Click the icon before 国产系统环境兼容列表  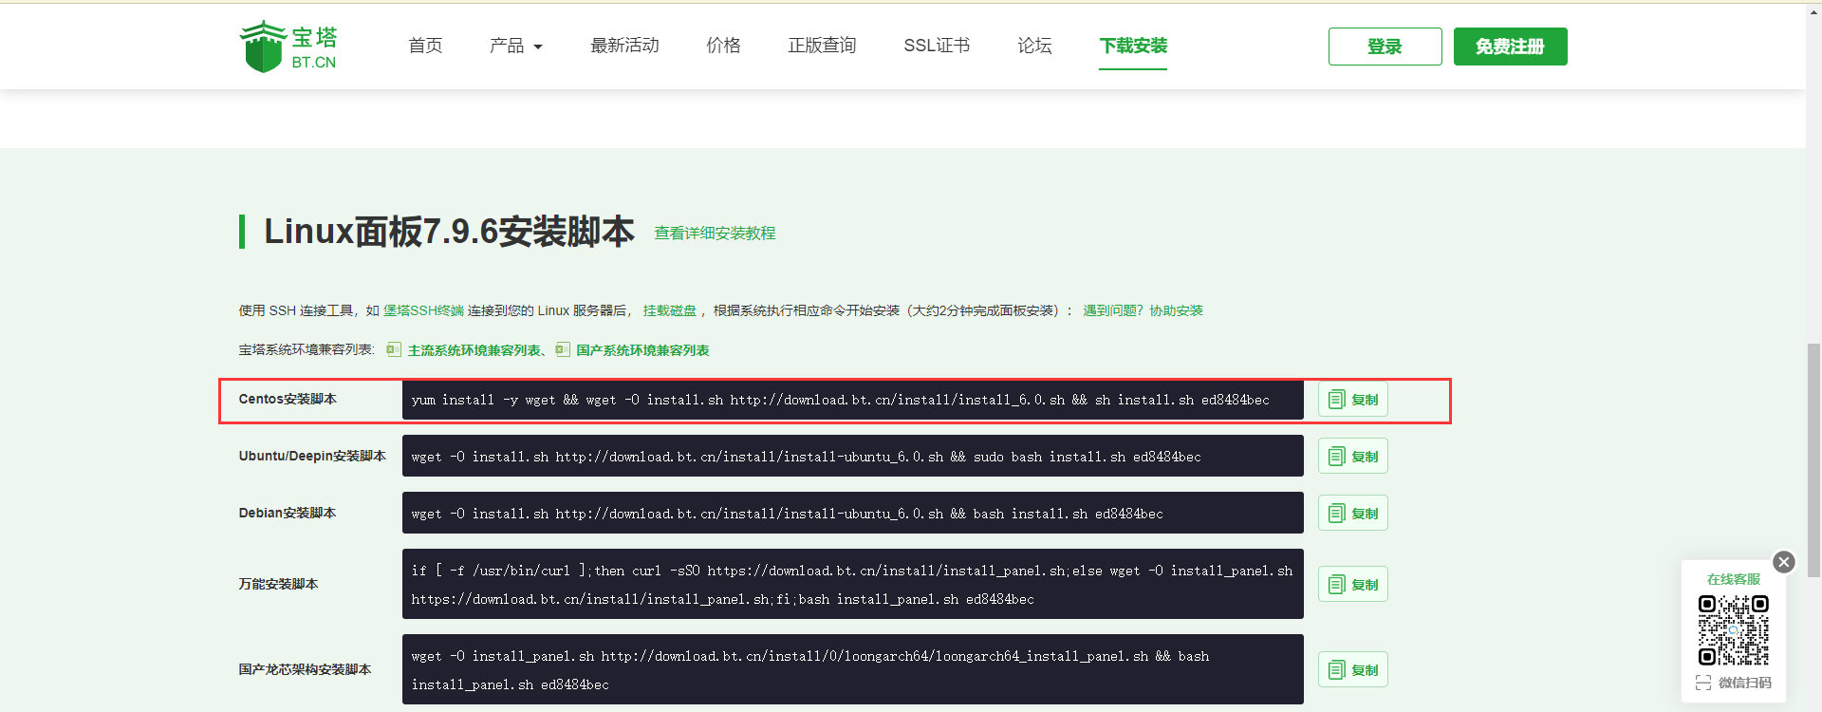coord(563,349)
